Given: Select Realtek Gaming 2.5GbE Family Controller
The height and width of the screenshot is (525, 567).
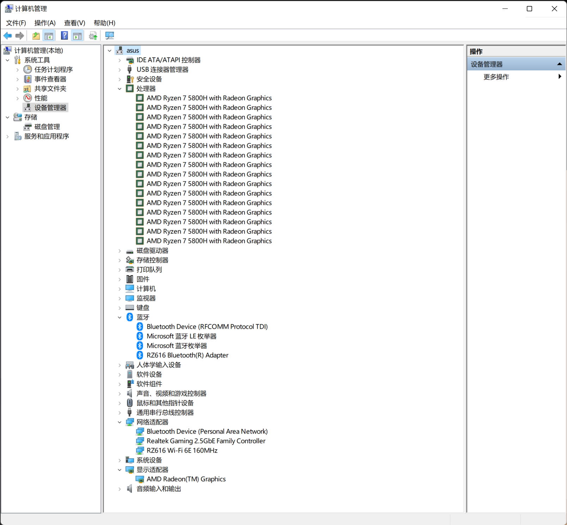Looking at the screenshot, I should click(x=206, y=441).
